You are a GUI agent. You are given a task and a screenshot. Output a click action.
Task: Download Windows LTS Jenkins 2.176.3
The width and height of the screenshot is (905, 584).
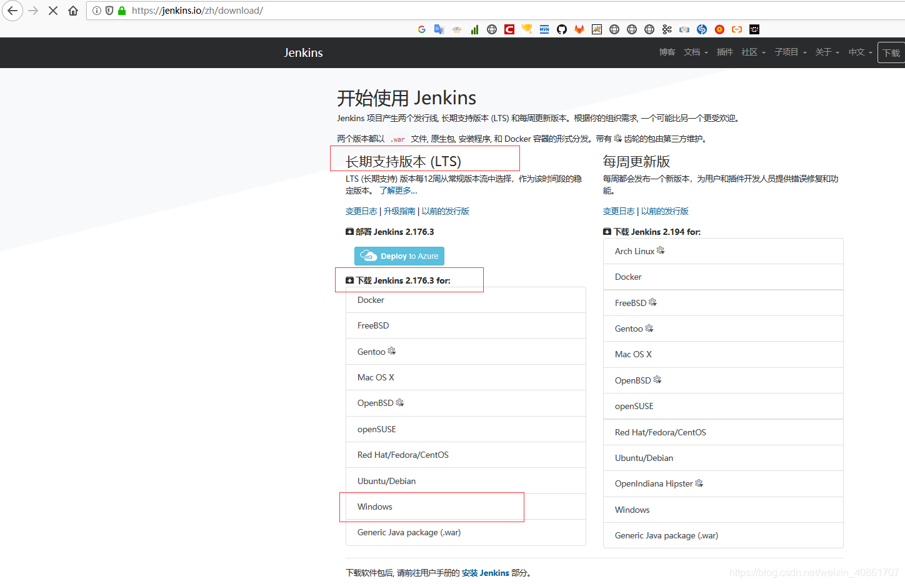point(466,507)
